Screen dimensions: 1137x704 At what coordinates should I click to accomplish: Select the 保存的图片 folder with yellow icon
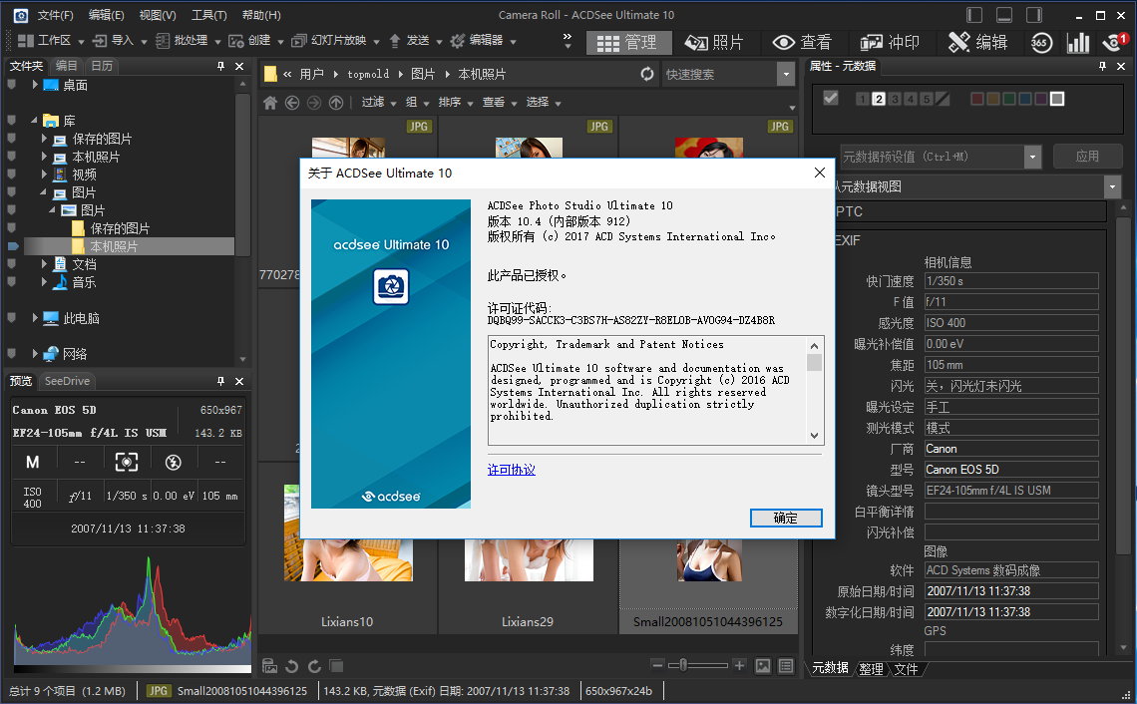(x=111, y=228)
